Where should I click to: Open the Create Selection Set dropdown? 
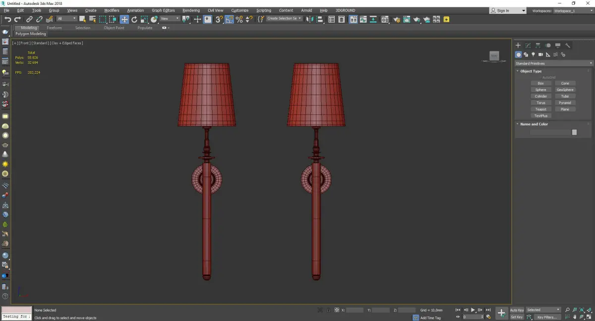(x=284, y=19)
